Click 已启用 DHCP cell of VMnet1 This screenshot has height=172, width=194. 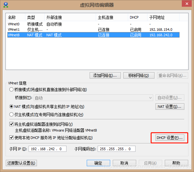tap(136, 30)
